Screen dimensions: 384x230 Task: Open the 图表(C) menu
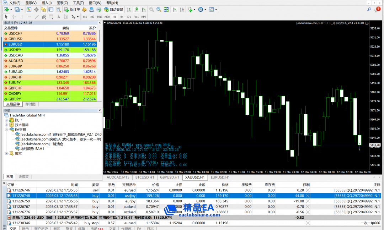click(62, 3)
